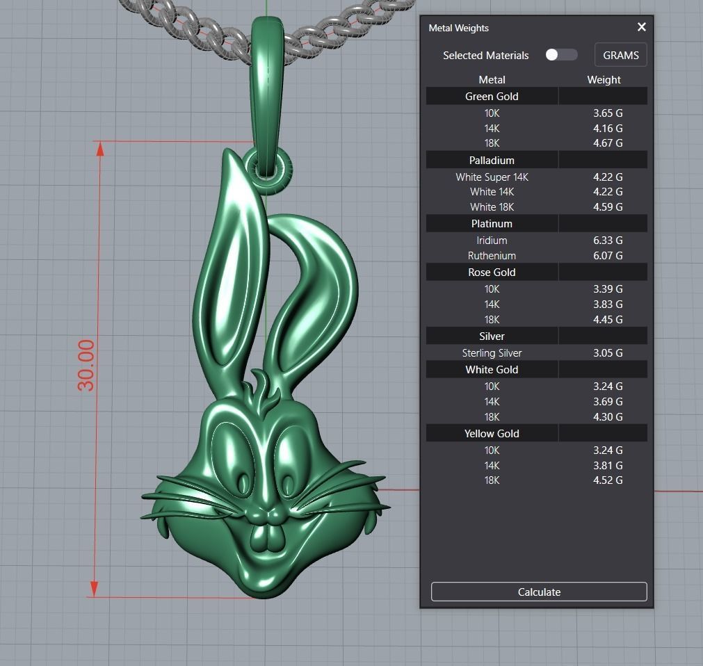Select Green Gold 10K weight 3.65 G
The image size is (703, 666).
tap(608, 113)
